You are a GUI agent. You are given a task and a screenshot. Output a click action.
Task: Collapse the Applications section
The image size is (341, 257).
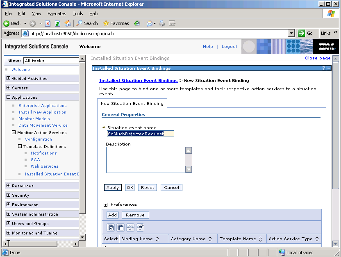point(8,97)
